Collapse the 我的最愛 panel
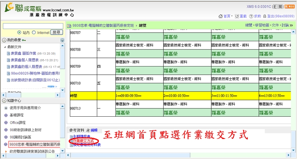Screen dimensions: 297x159 click(x=4, y=40)
